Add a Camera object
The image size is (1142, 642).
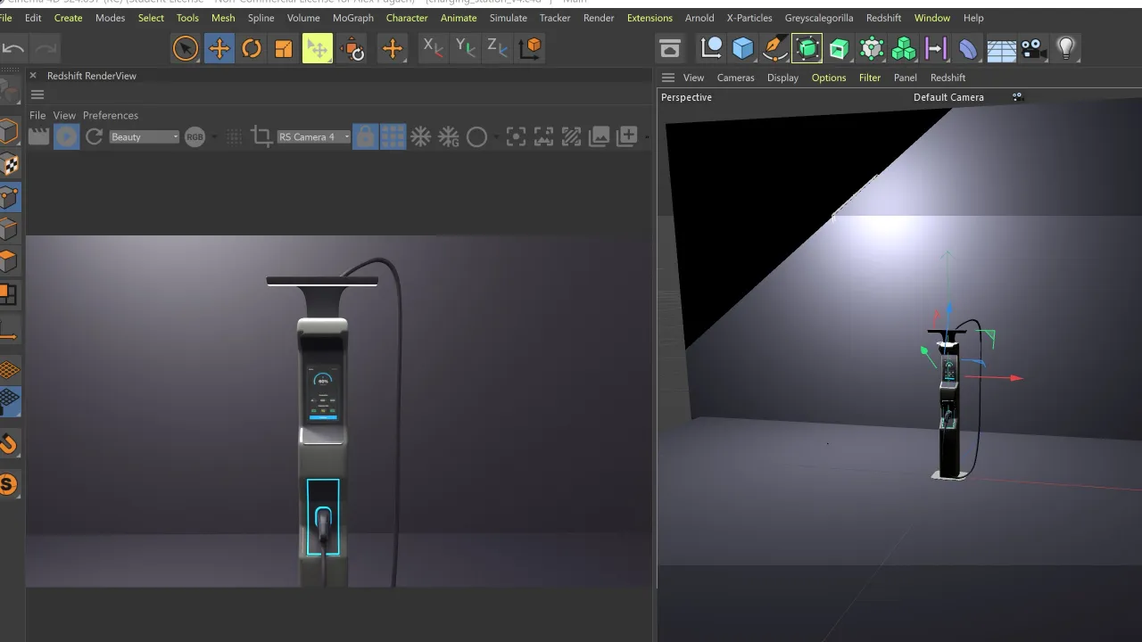(1033, 48)
